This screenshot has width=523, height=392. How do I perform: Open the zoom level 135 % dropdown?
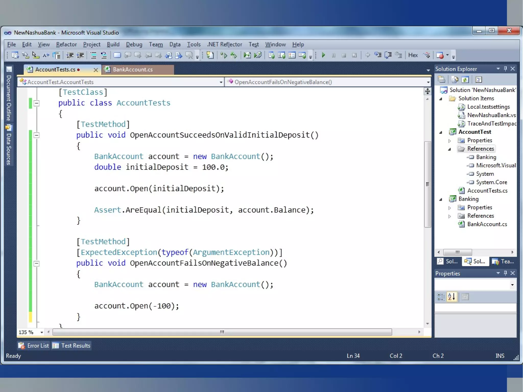(x=42, y=332)
